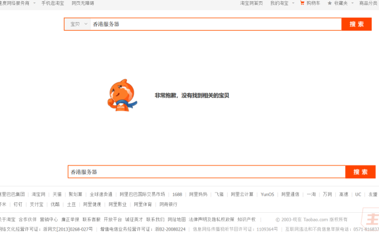
Task: Open the 阿里影业 footer link
Action: (x=118, y=204)
